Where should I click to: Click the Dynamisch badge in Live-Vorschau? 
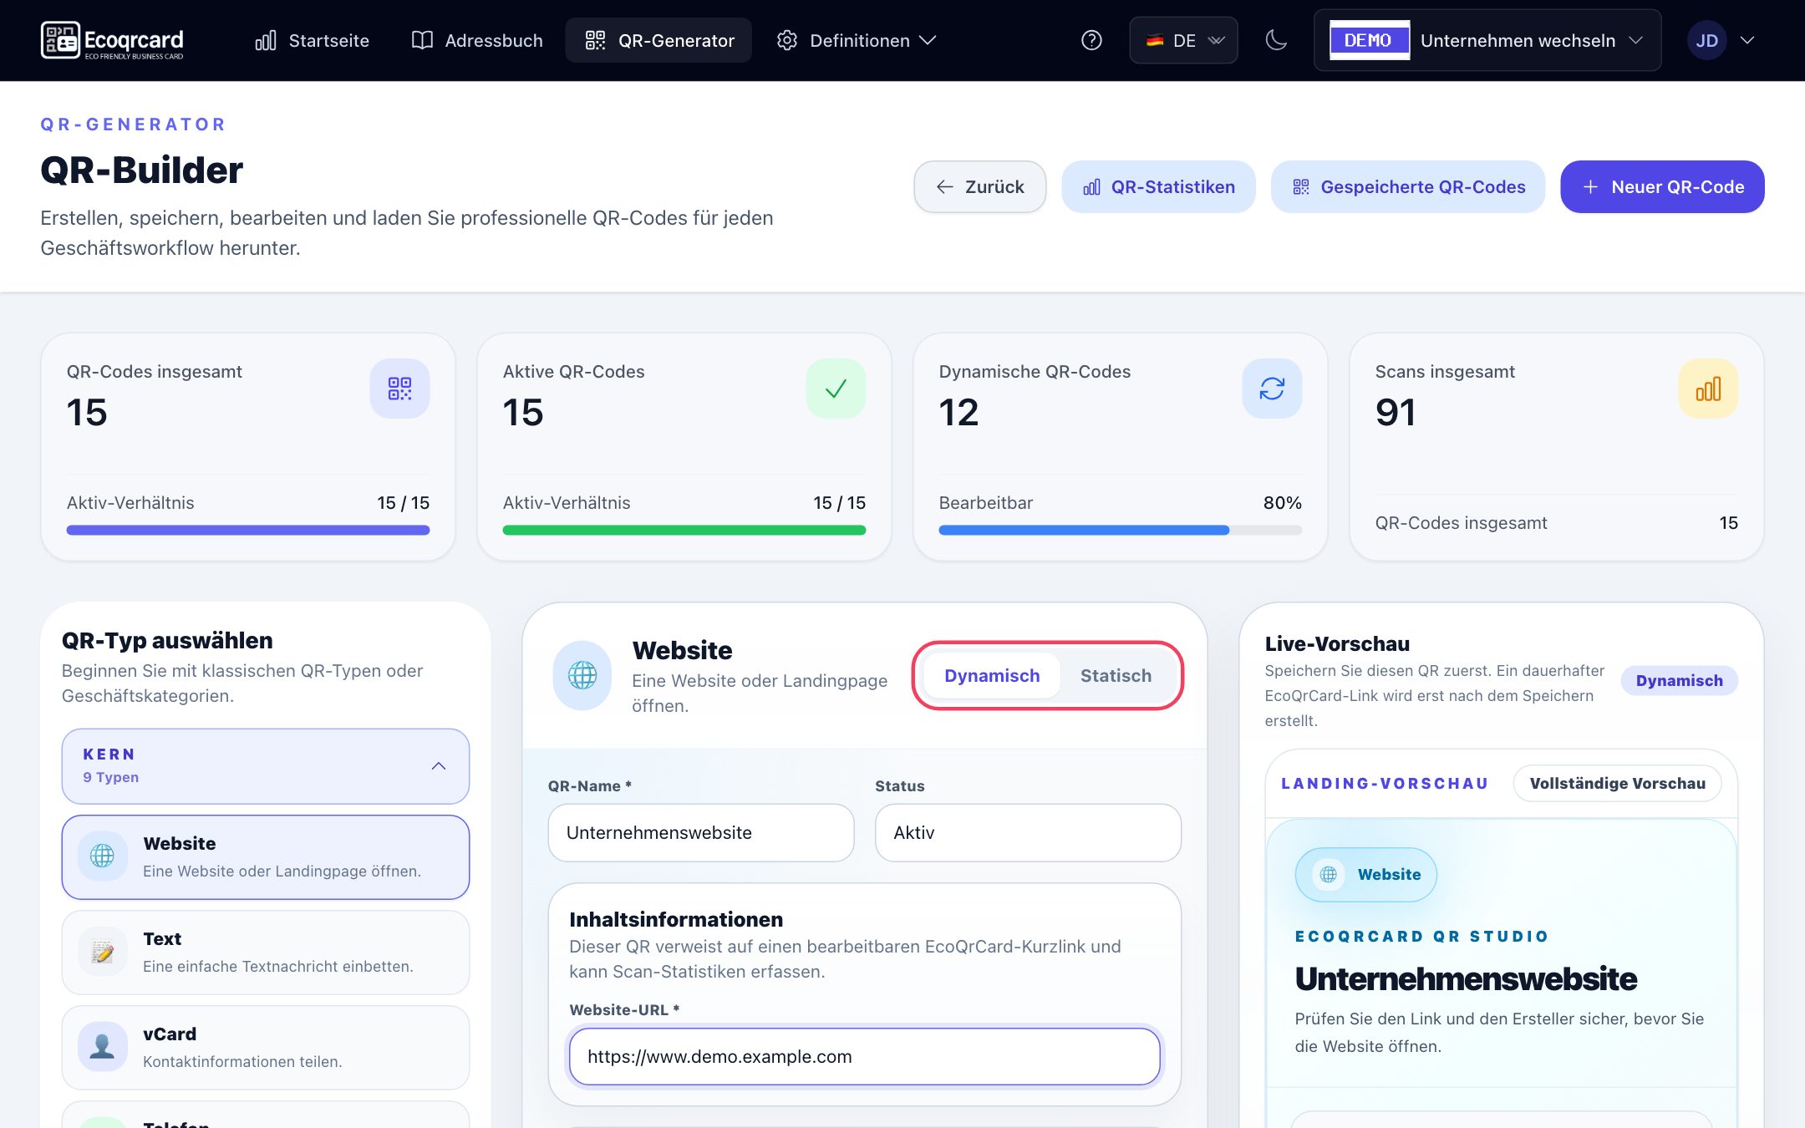click(x=1679, y=680)
